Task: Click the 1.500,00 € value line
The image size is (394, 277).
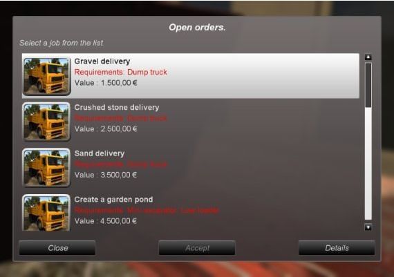Action: pos(106,83)
